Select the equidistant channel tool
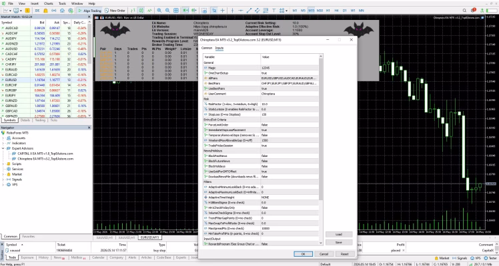 (257, 11)
